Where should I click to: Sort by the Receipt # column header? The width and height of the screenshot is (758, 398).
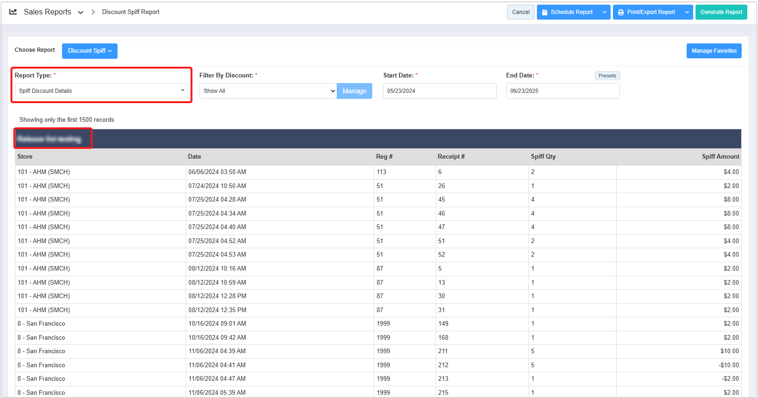(x=451, y=157)
